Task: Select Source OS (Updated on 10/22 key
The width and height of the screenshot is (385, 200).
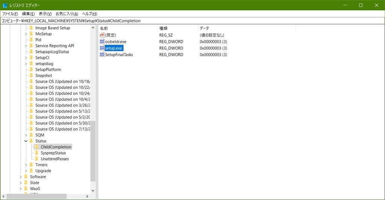Action: (63, 87)
